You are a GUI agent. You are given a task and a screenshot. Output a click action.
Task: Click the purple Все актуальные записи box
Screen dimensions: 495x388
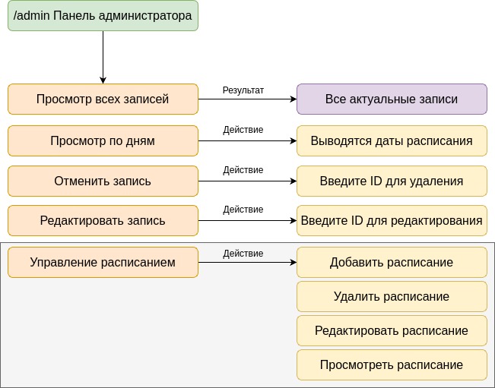click(x=391, y=99)
